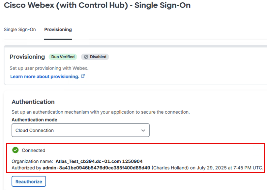Click the Authentication section heading
Screen dimensions: 267x190
coord(33,102)
